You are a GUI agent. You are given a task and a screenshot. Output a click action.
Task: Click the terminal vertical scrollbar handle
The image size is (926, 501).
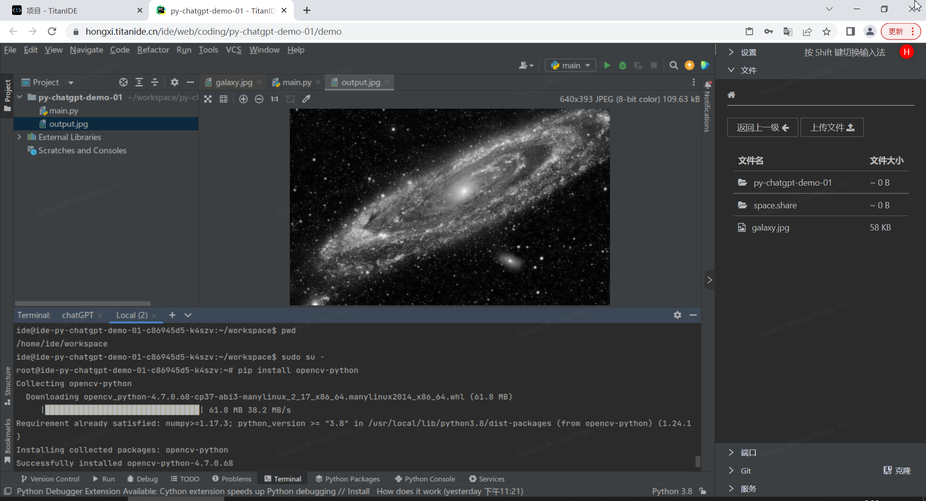(697, 461)
